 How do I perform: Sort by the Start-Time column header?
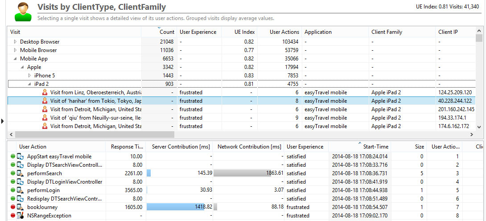click(x=375, y=147)
